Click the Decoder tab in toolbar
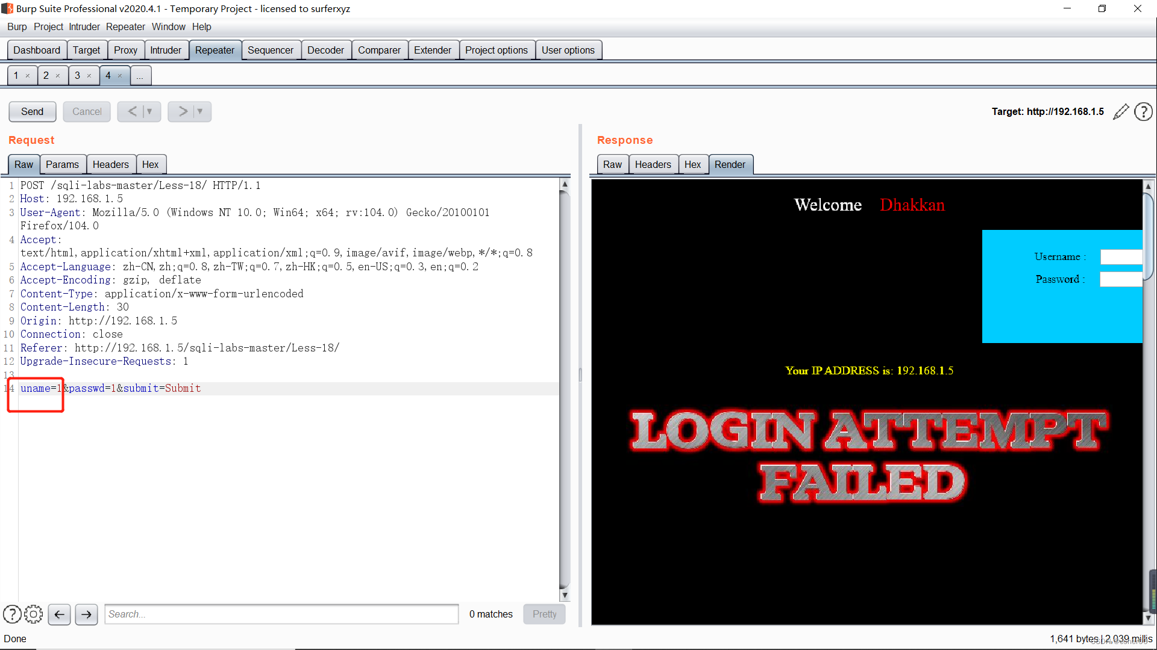Viewport: 1157px width, 650px height. click(x=326, y=50)
